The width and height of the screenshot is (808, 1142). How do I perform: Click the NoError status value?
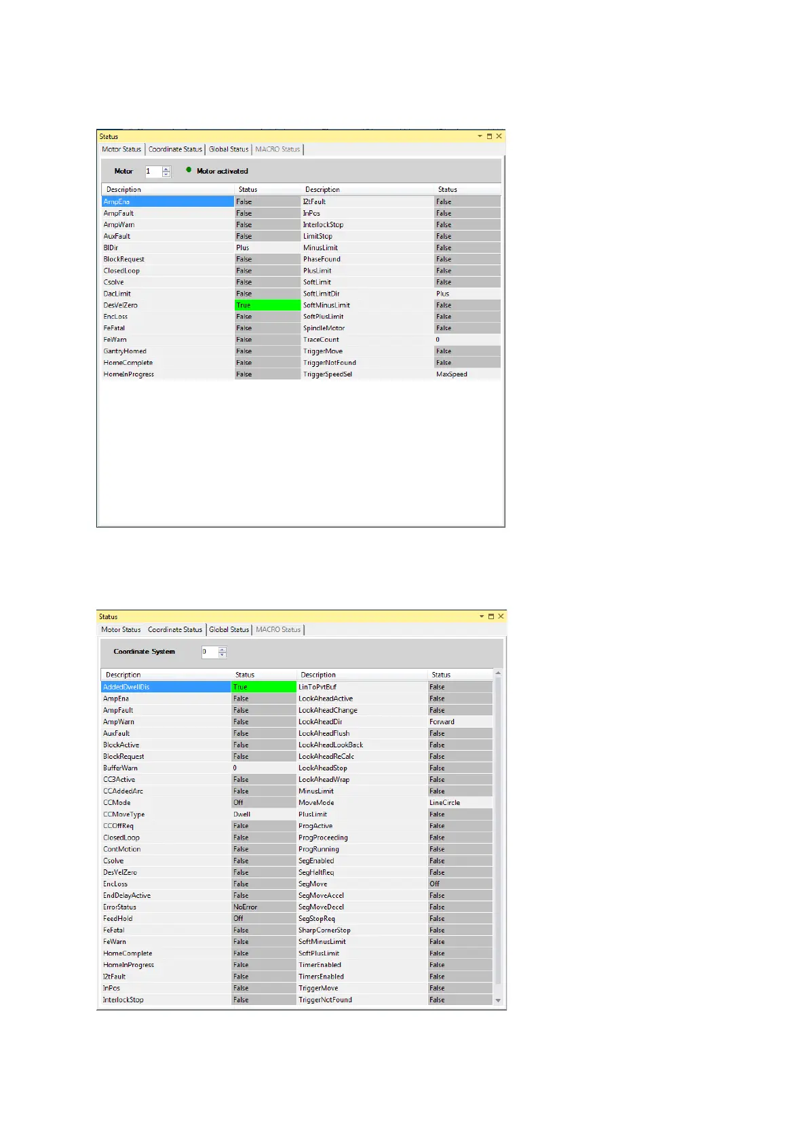(x=245, y=907)
